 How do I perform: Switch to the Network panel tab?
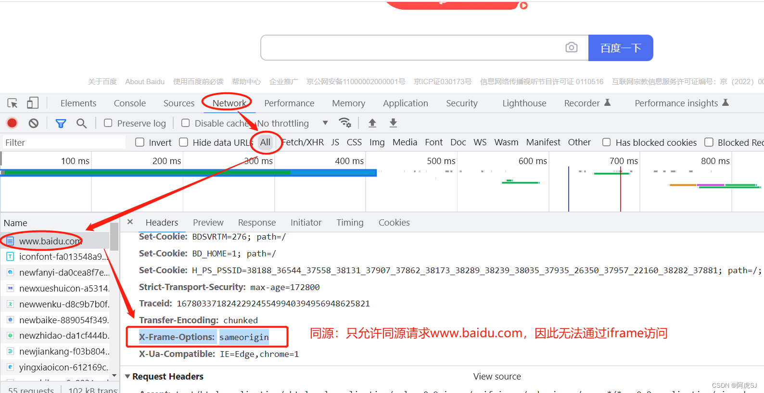point(229,103)
